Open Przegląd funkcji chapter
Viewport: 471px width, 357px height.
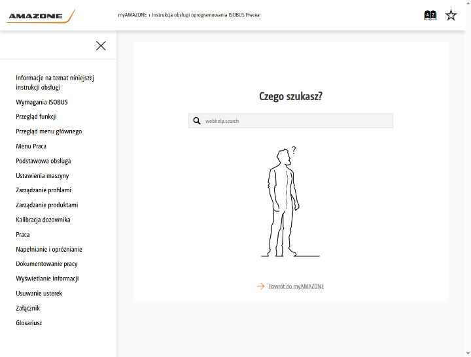click(x=36, y=116)
